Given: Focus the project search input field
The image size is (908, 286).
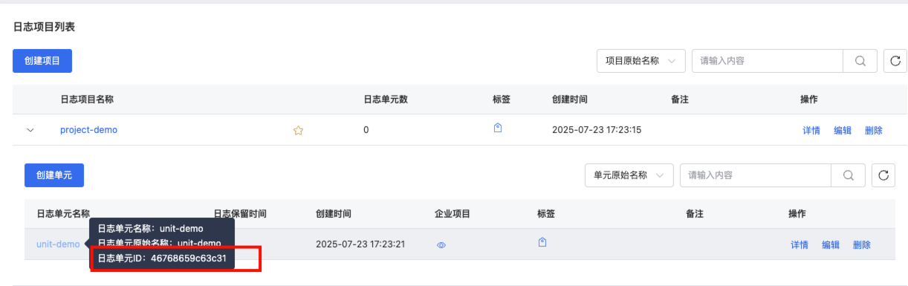Looking at the screenshot, I should pos(768,61).
